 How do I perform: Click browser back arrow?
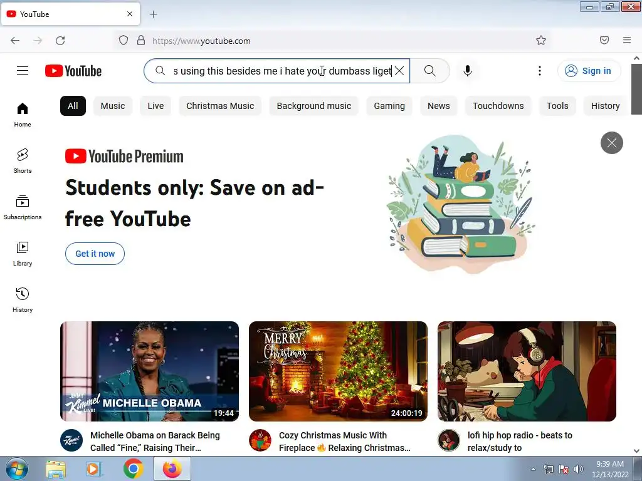[x=15, y=41]
